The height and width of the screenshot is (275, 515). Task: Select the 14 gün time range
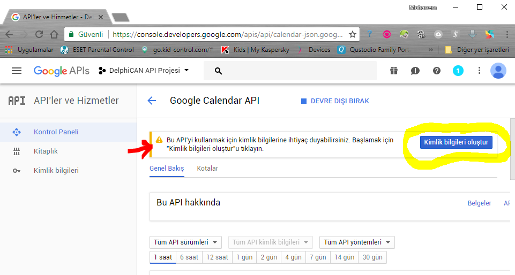coord(344,257)
